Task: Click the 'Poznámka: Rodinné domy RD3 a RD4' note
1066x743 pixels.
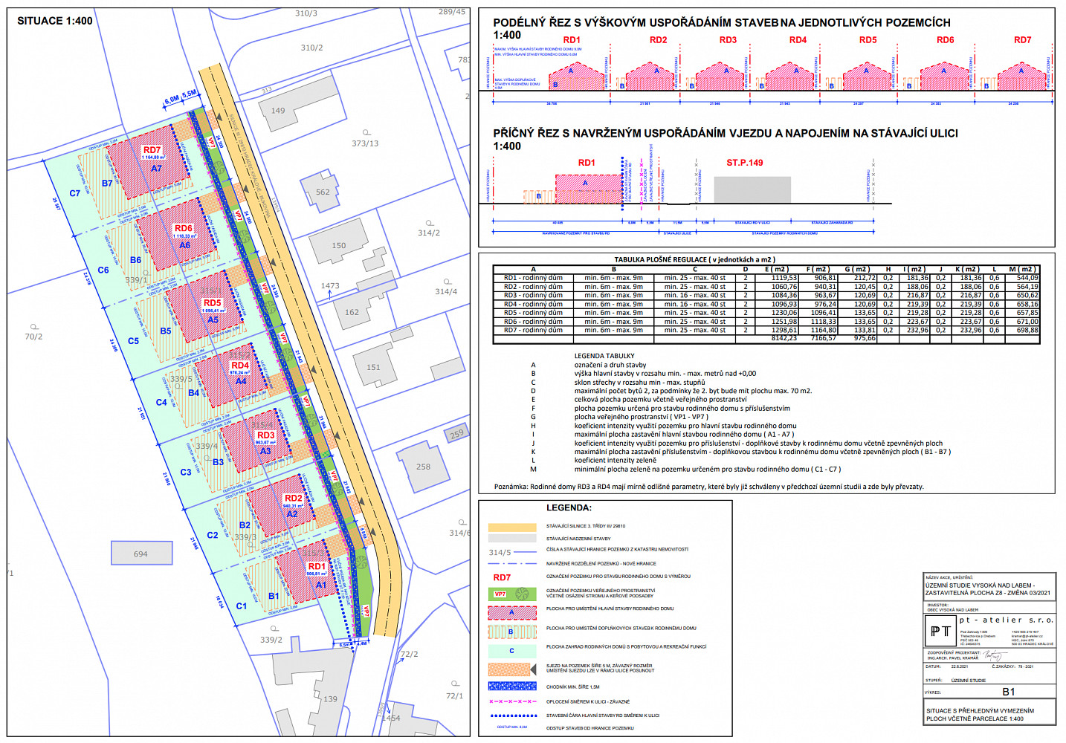Action: pyautogui.click(x=709, y=487)
